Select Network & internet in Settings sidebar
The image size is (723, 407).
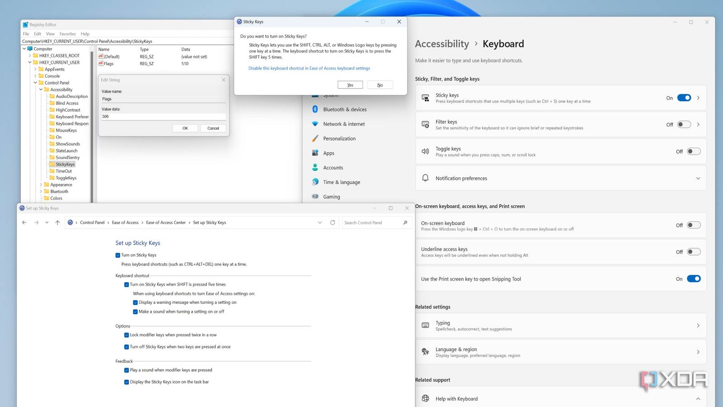tap(344, 123)
